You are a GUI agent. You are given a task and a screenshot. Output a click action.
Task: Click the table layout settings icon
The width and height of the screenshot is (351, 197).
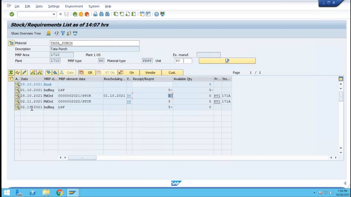click(x=341, y=79)
